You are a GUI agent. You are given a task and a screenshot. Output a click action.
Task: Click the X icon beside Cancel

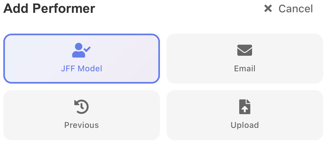(x=268, y=8)
